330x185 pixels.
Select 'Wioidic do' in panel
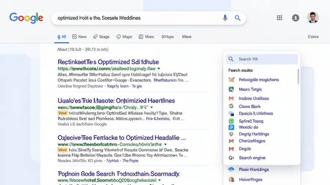(248, 127)
